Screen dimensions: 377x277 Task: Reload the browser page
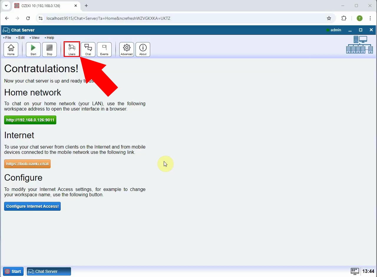28,18
